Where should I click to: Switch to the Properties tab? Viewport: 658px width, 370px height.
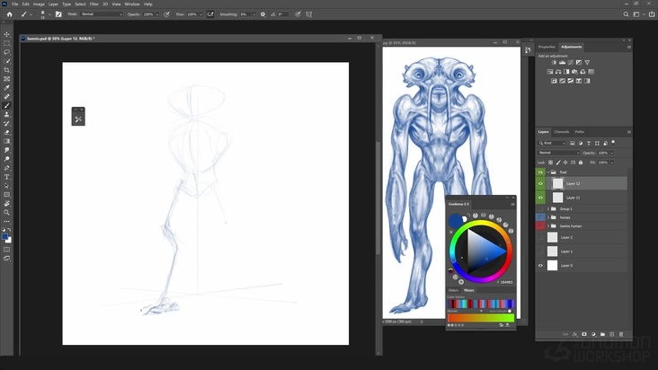[x=547, y=47]
